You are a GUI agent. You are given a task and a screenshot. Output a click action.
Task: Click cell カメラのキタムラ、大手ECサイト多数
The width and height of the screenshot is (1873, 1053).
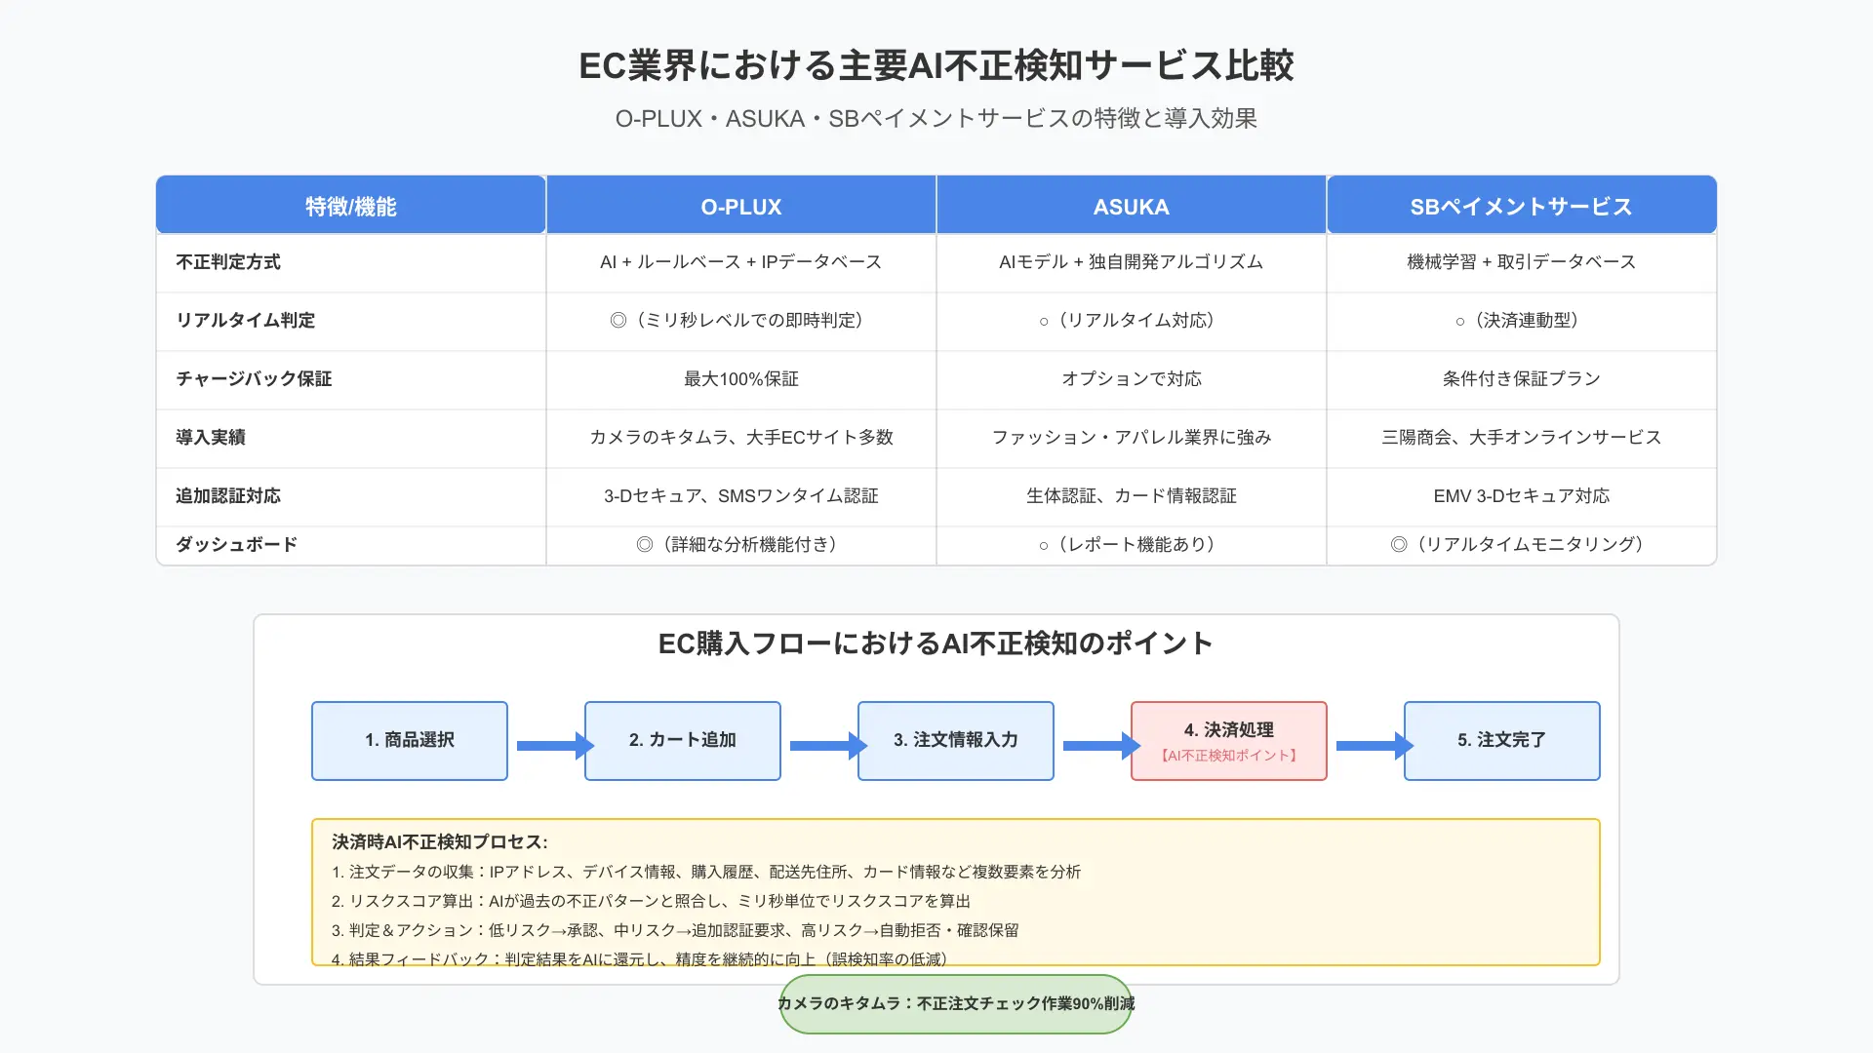click(741, 438)
